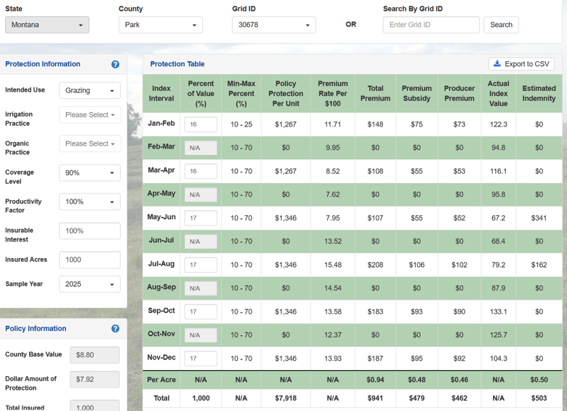
Task: Click the Percent of Value column header
Action: click(x=201, y=93)
